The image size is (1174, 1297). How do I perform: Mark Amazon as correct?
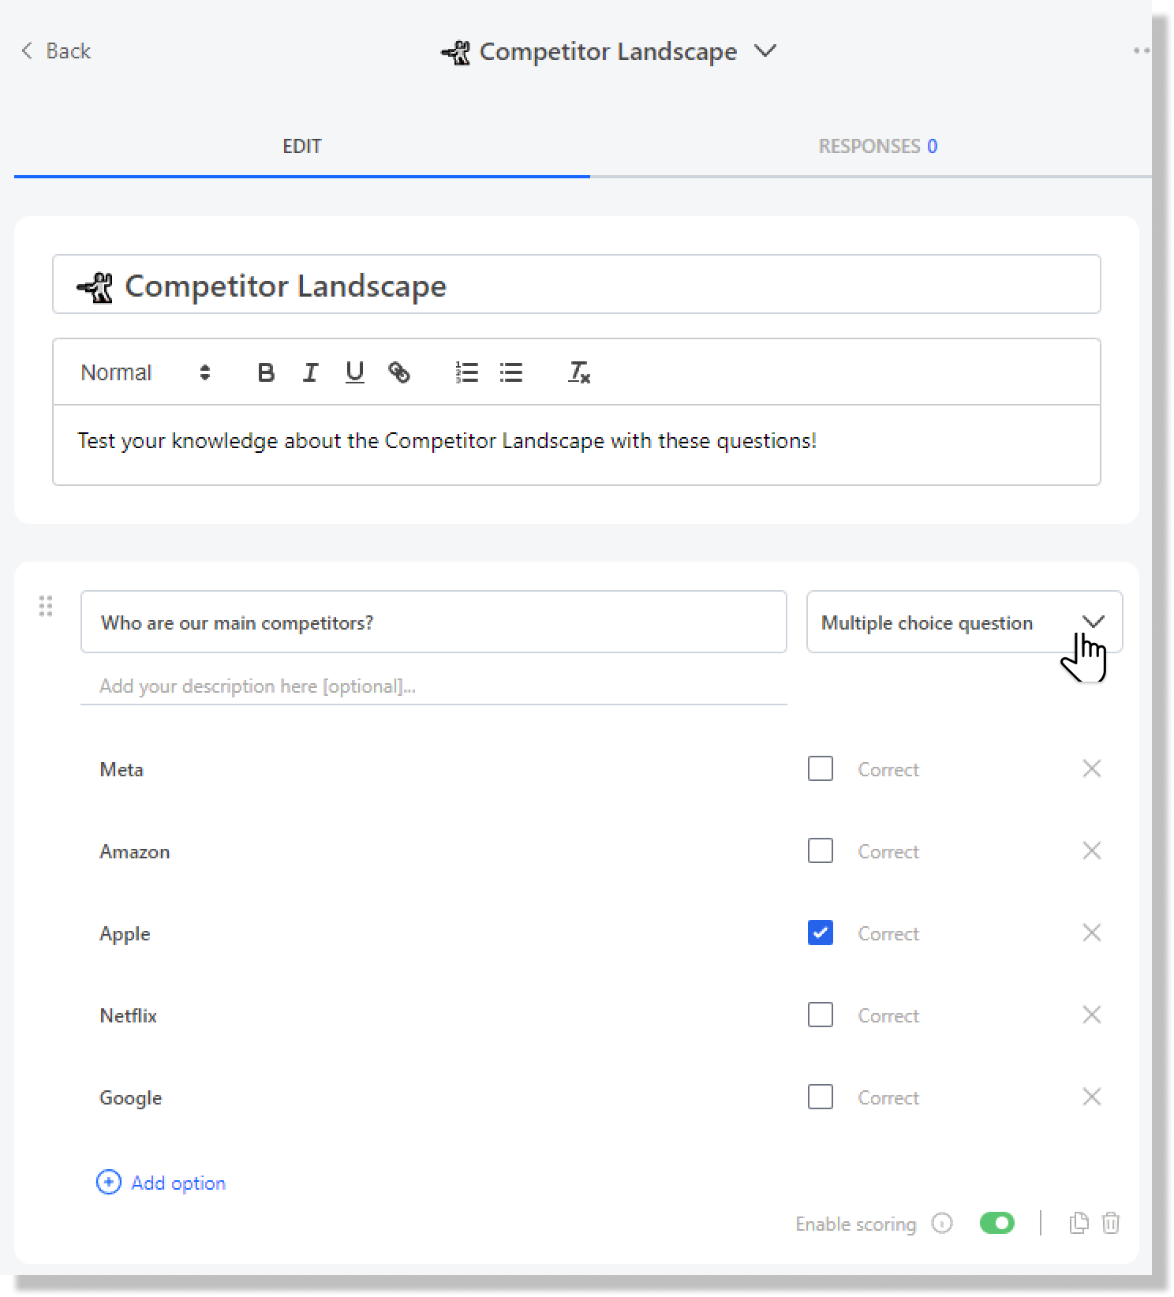pos(821,851)
